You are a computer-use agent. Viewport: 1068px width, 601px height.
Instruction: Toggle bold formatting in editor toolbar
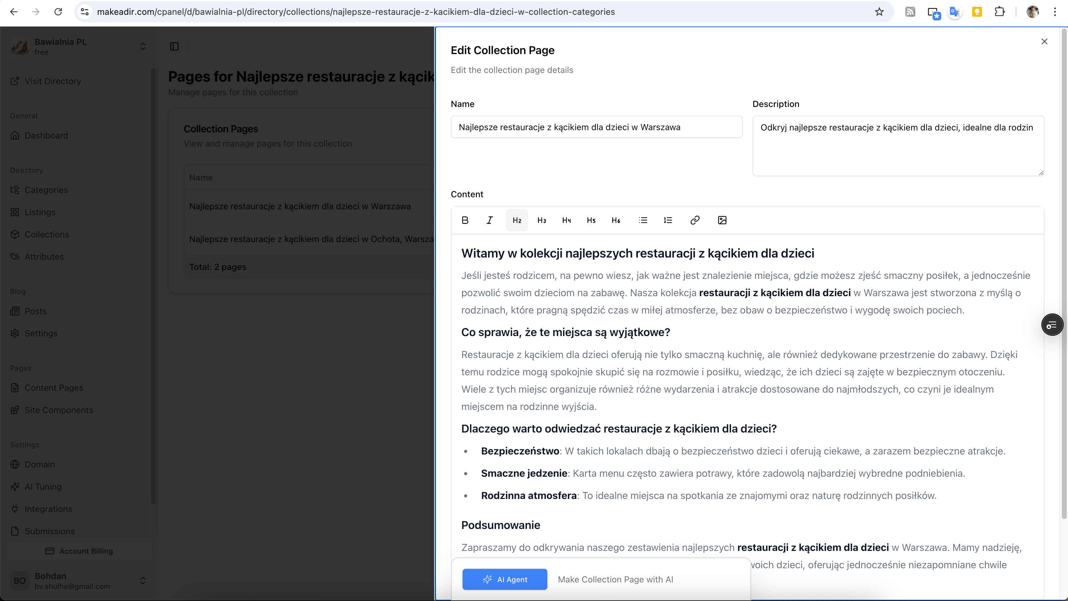click(465, 220)
